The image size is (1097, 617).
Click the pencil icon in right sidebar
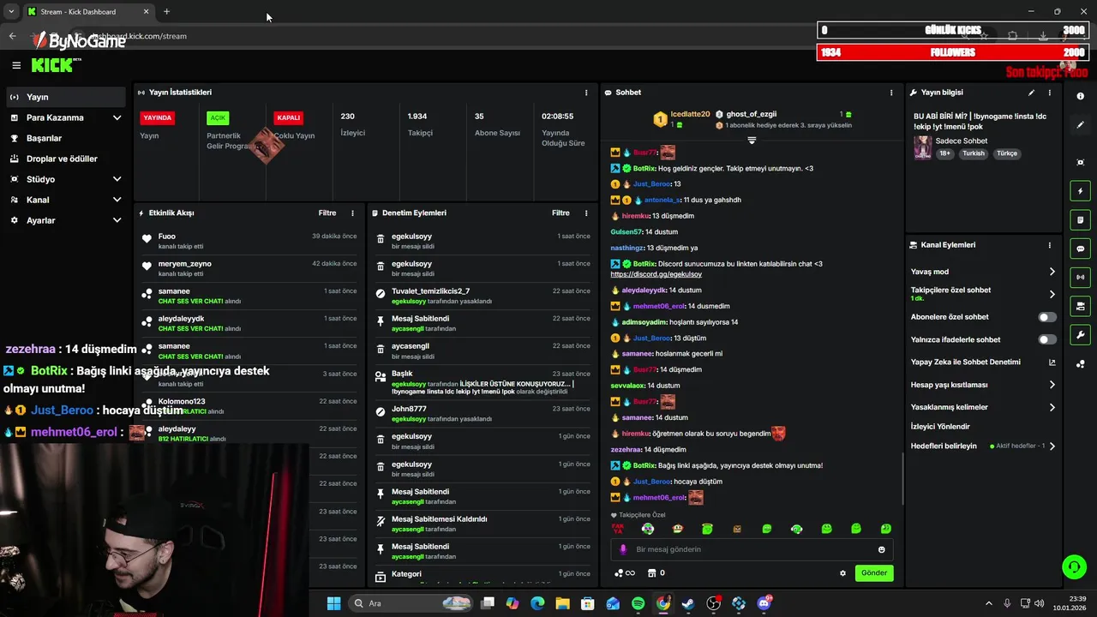point(1080,125)
